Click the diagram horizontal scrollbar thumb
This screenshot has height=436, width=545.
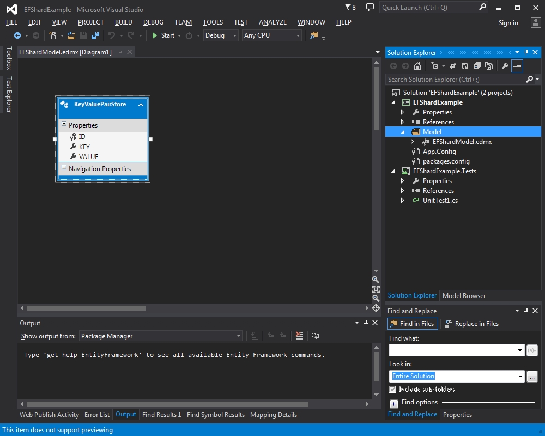tap(86, 308)
